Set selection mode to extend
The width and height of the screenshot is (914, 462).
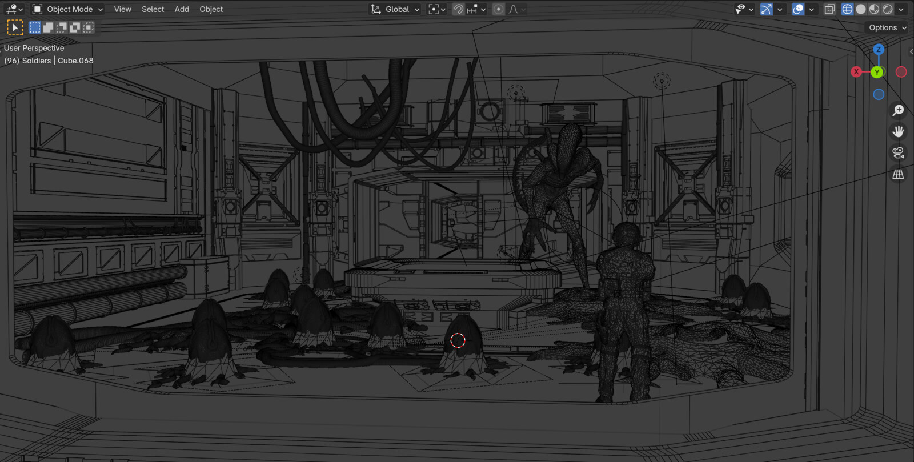pyautogui.click(x=48, y=27)
